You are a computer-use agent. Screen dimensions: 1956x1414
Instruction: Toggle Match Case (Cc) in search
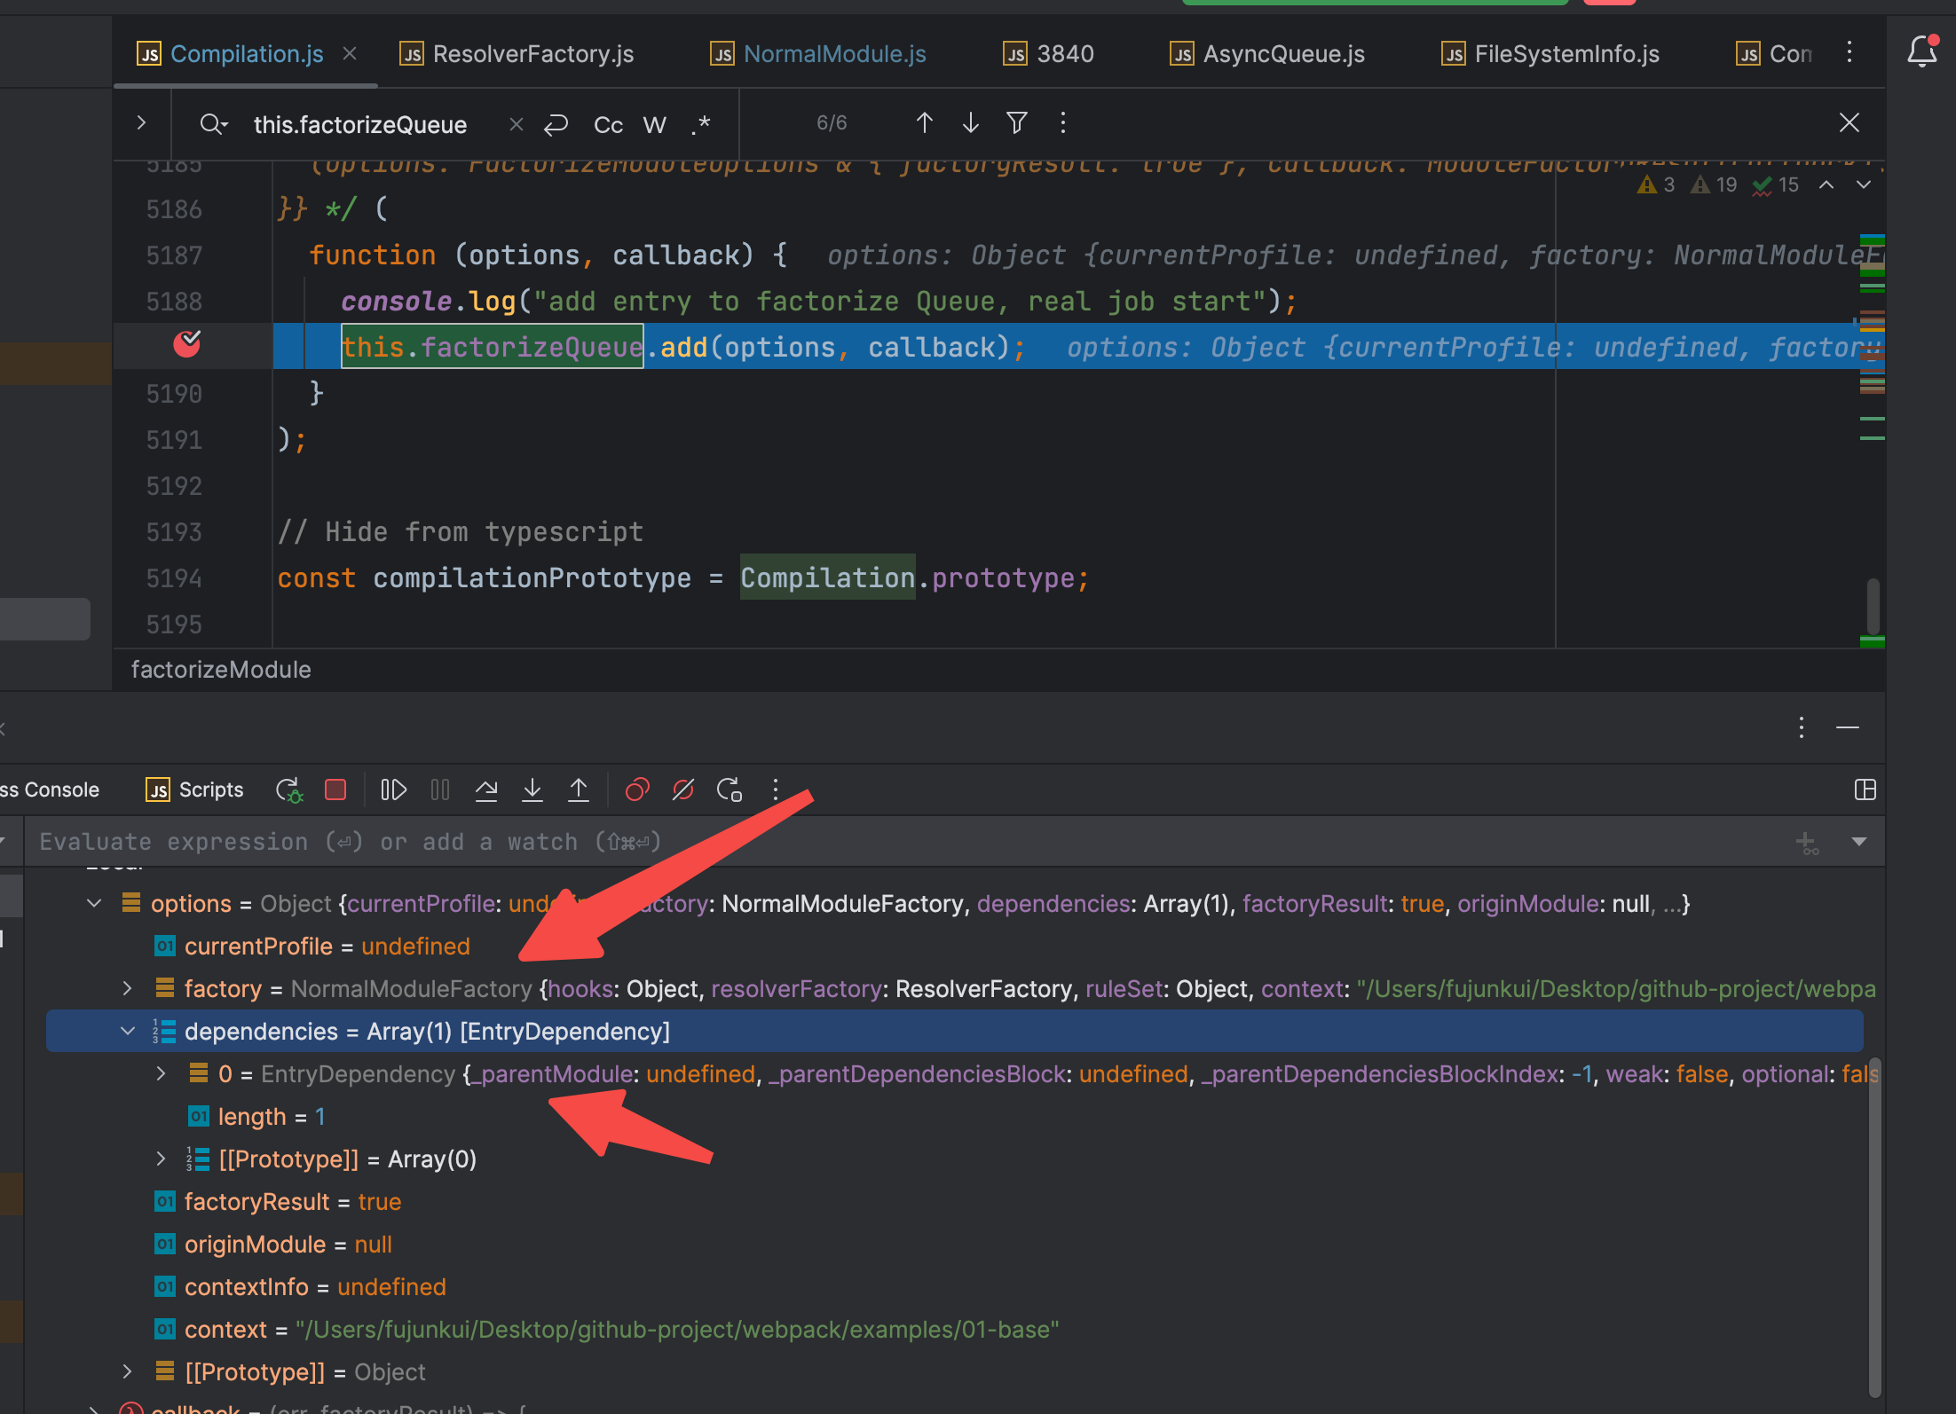coord(608,125)
